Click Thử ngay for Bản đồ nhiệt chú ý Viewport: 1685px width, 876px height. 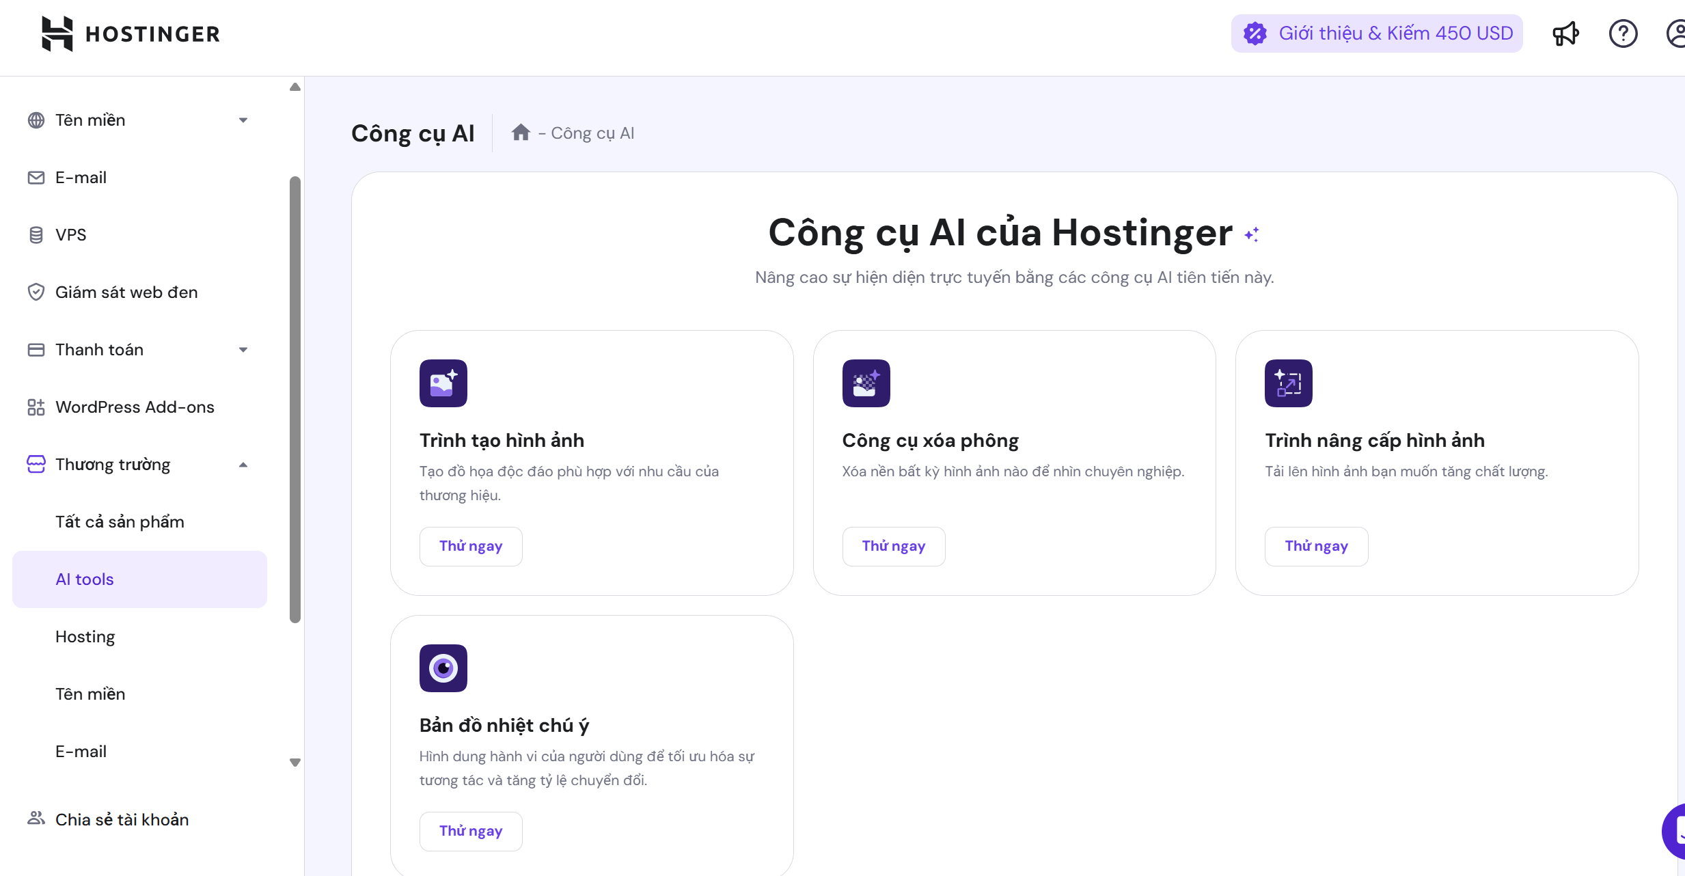471,831
